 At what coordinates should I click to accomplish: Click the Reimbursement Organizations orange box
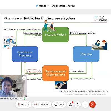(x=56, y=73)
